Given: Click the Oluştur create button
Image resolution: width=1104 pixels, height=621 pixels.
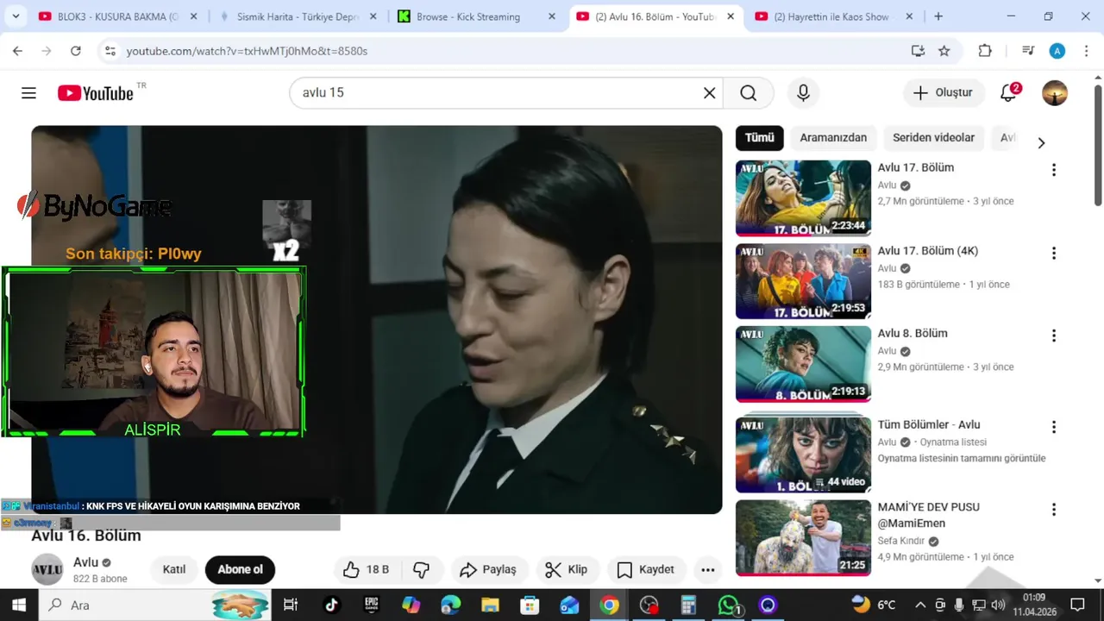Looking at the screenshot, I should 943,93.
